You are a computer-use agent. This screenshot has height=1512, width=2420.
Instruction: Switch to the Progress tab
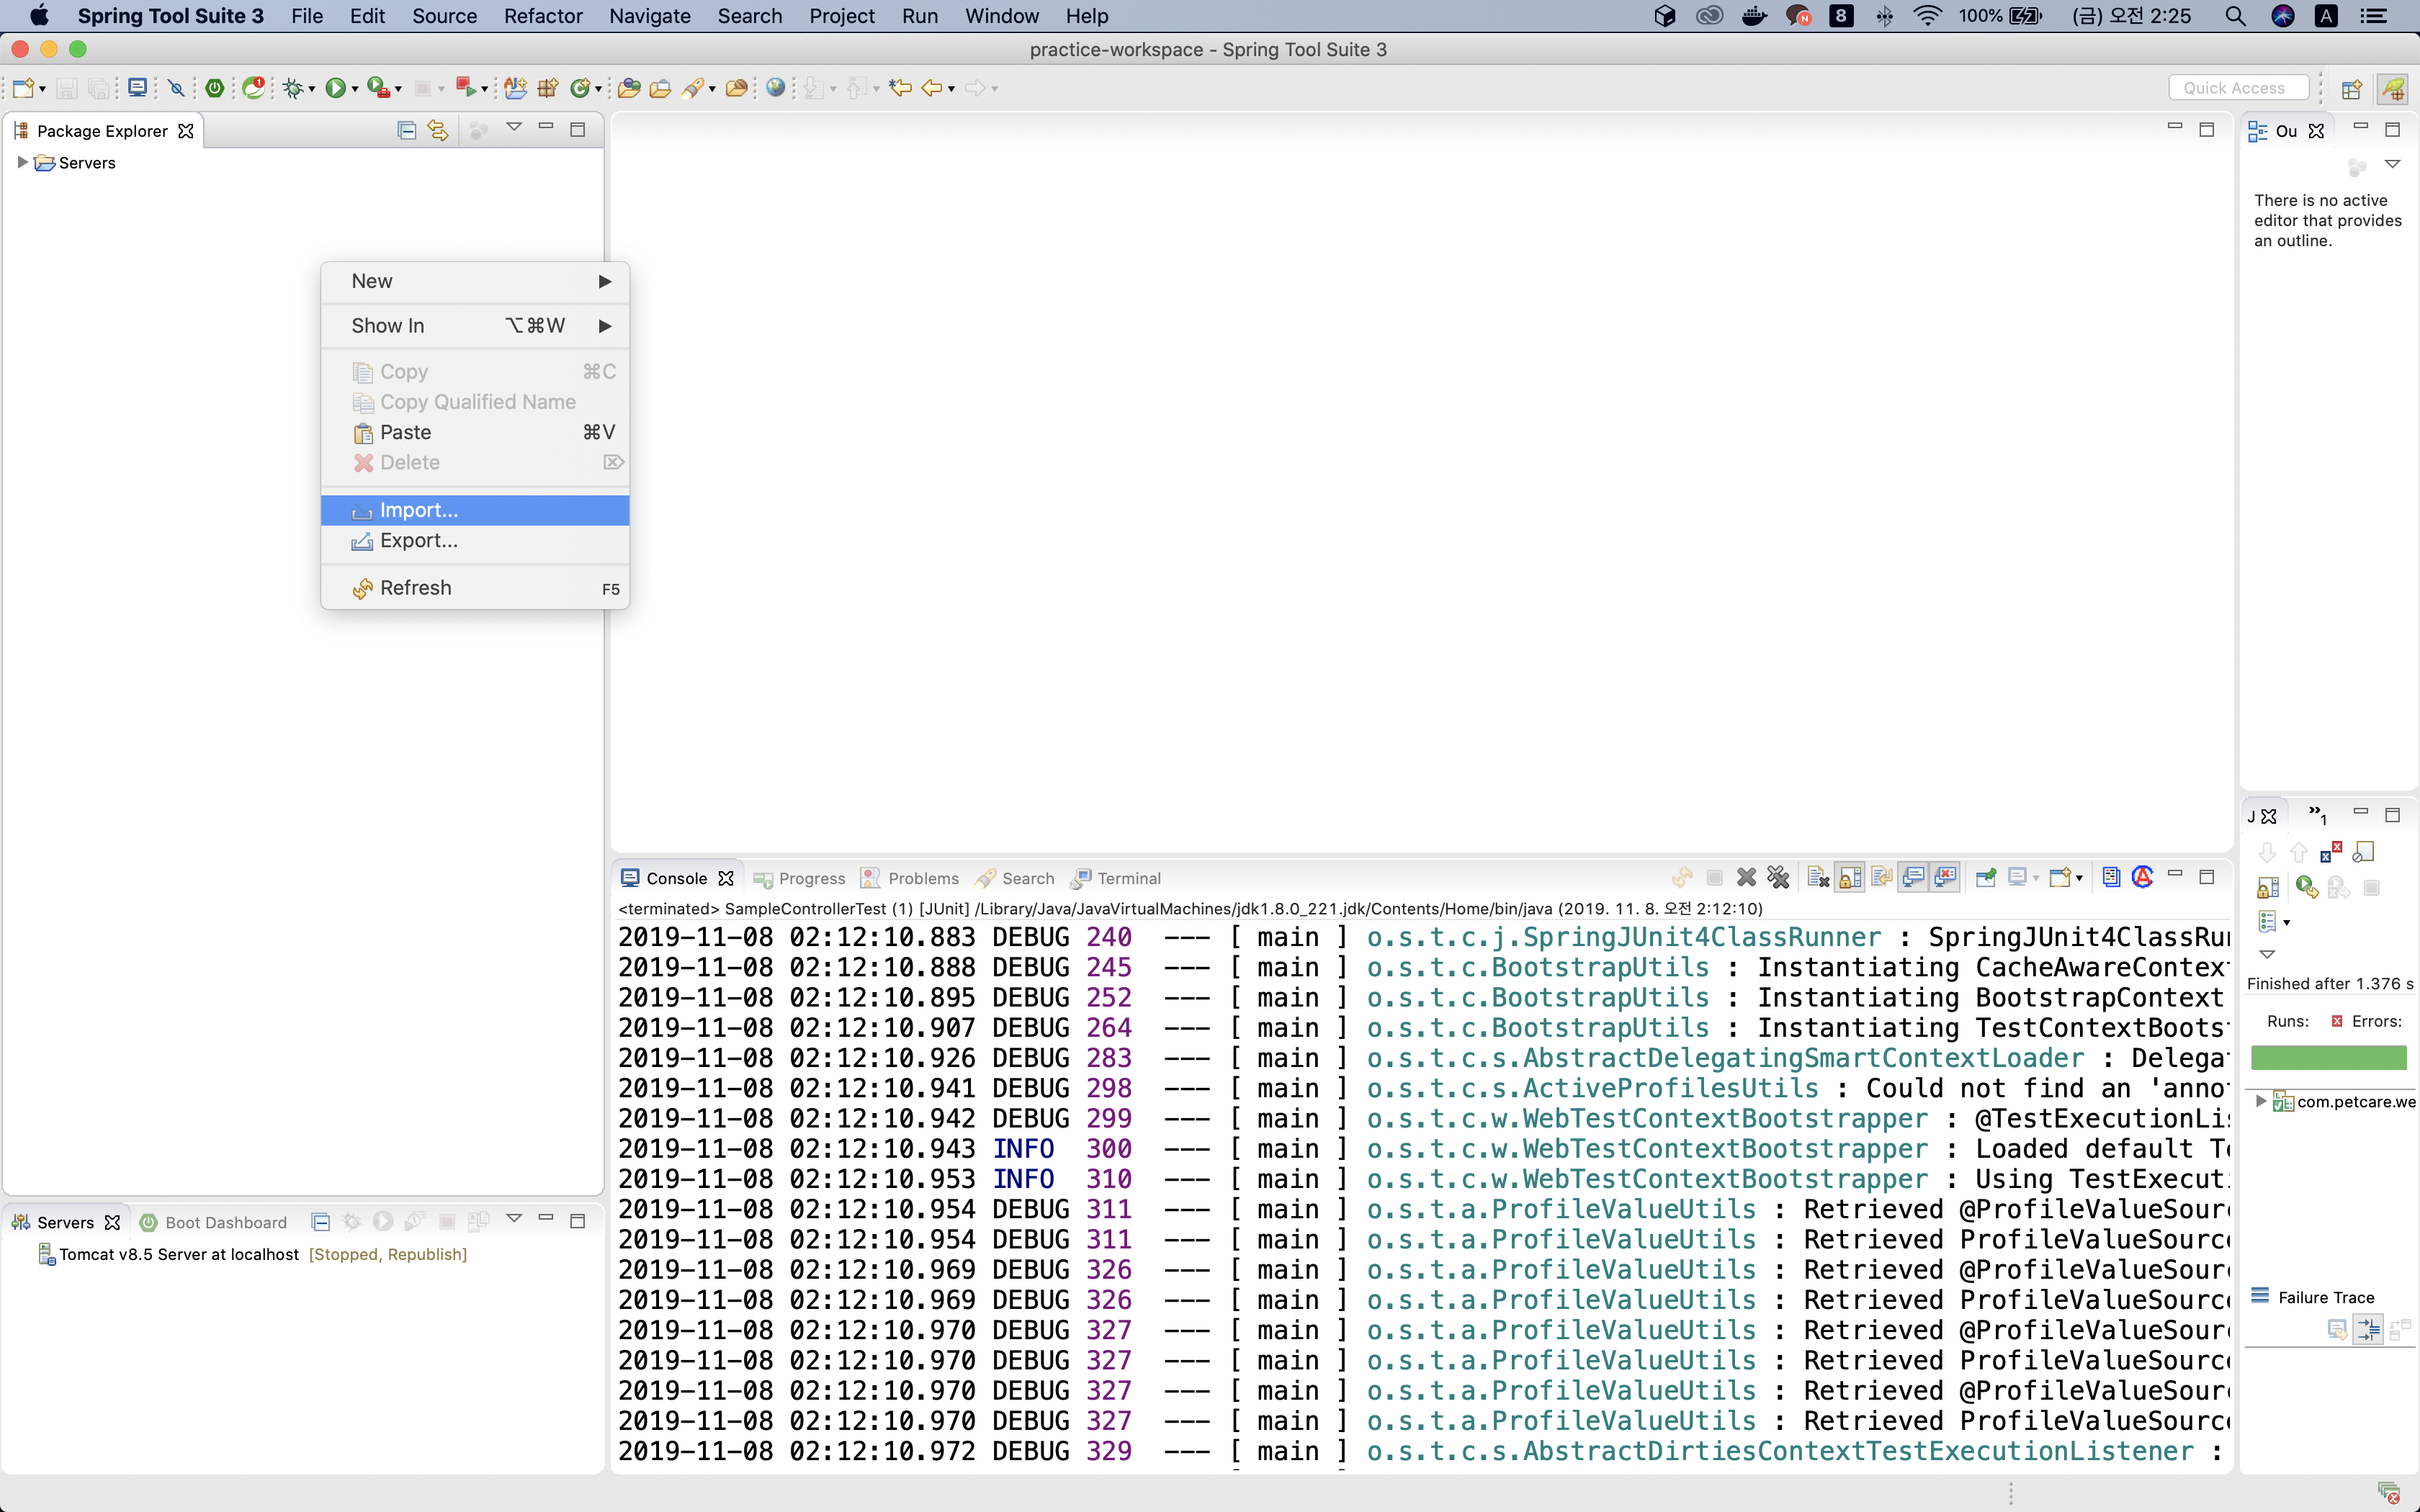[799, 878]
